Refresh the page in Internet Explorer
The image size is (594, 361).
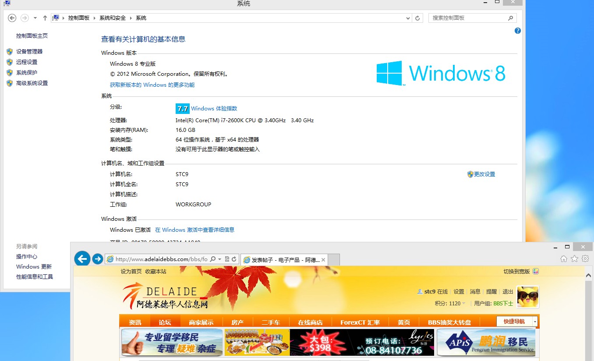coord(234,259)
